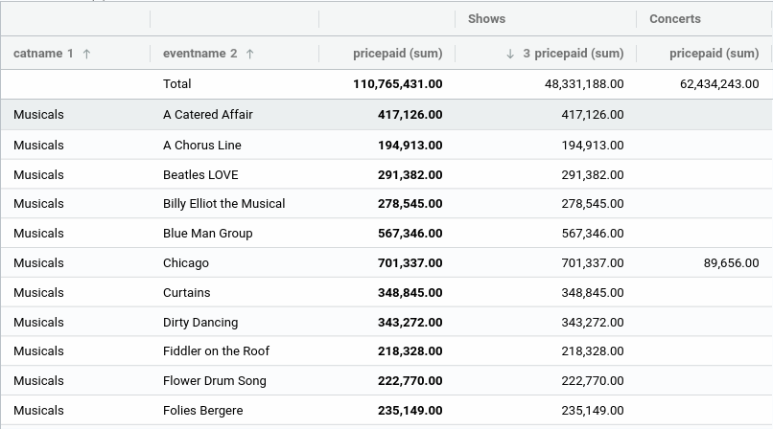Sort by the Concerts pricepaid (sum) column header

click(x=714, y=54)
